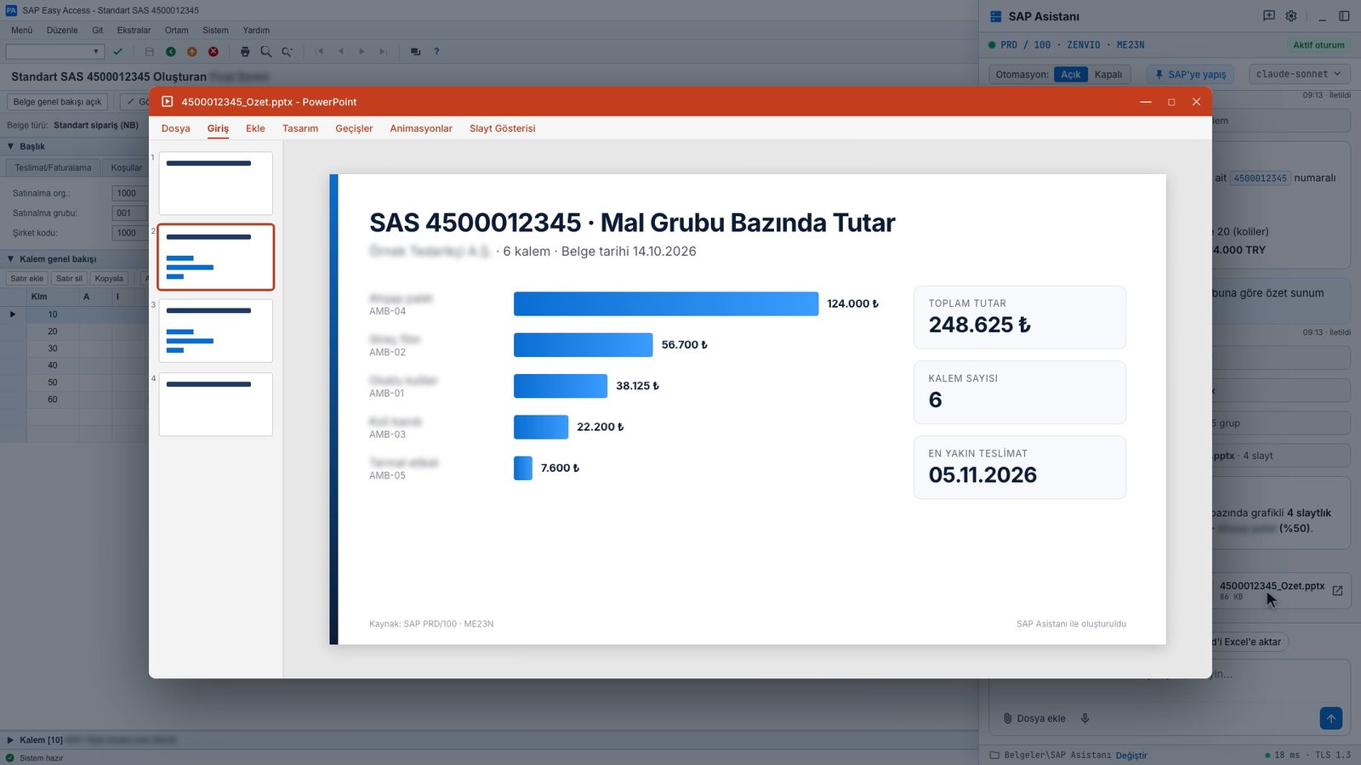This screenshot has height=765, width=1361.
Task: Click the orange Exit icon in SAP toolbar
Action: [192, 52]
